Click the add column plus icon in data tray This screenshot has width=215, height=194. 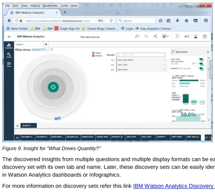click(206, 137)
